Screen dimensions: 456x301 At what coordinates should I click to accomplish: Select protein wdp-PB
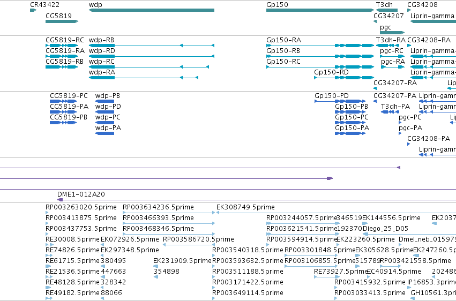[104, 101]
